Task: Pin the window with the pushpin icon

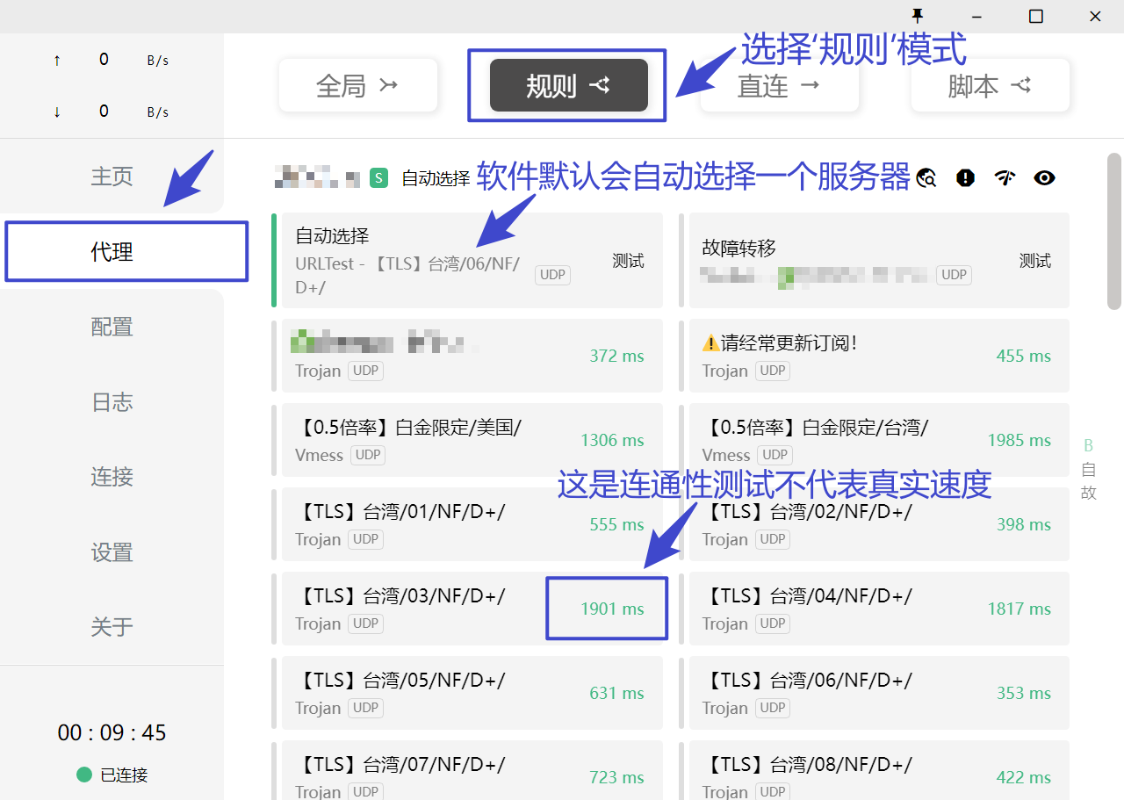Action: tap(918, 16)
